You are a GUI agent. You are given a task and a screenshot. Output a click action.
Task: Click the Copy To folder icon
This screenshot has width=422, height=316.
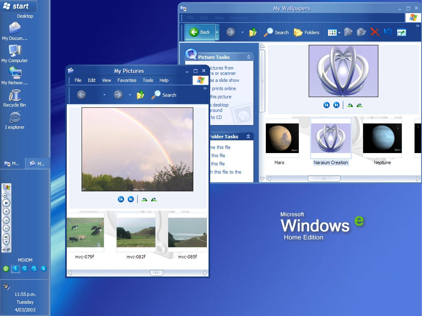click(362, 32)
